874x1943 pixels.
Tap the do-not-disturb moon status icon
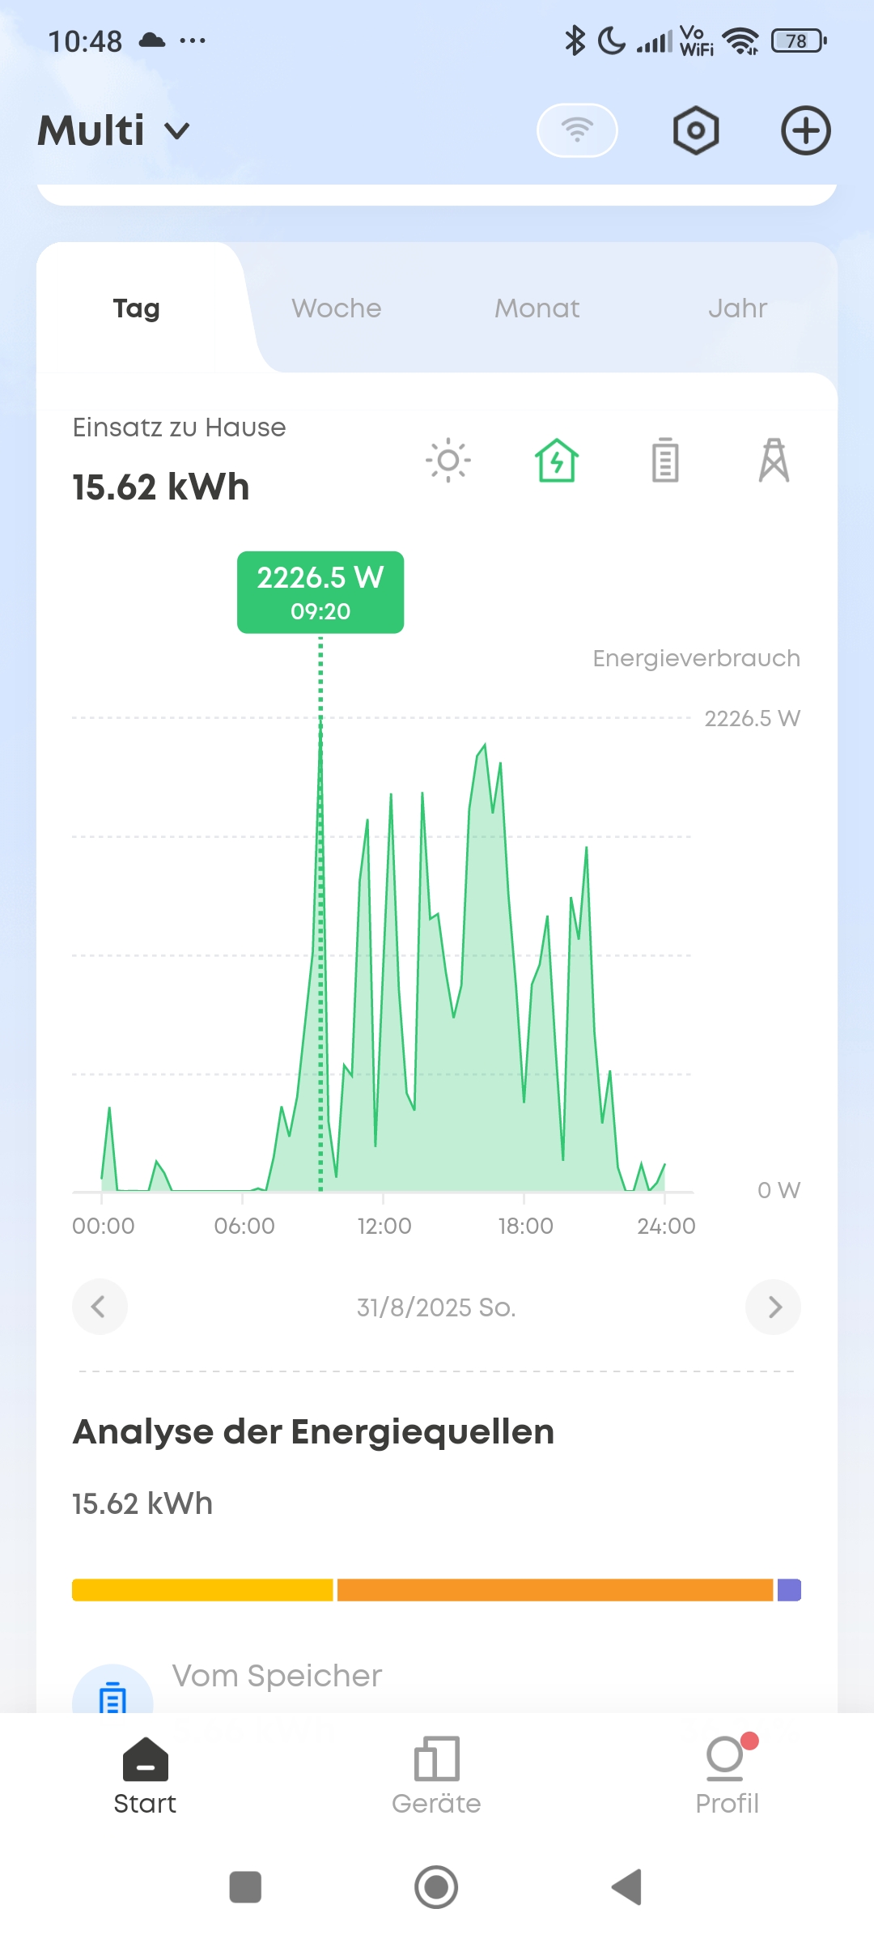(612, 40)
